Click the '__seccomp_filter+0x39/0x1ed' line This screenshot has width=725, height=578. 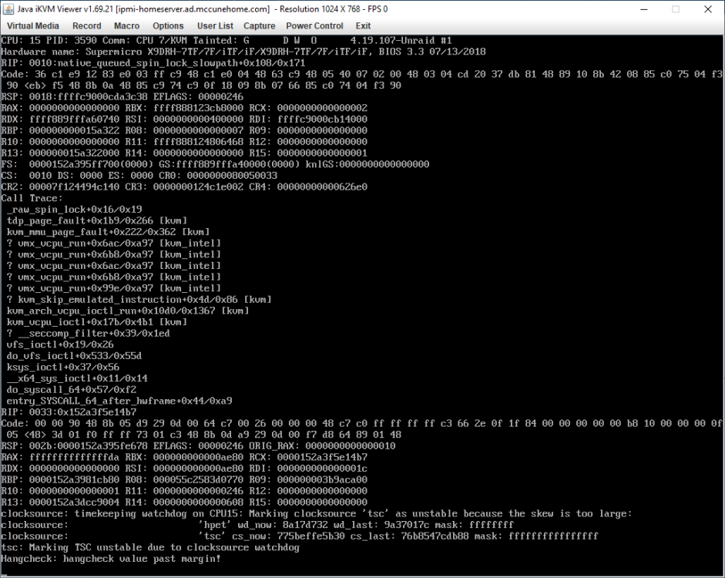point(88,334)
